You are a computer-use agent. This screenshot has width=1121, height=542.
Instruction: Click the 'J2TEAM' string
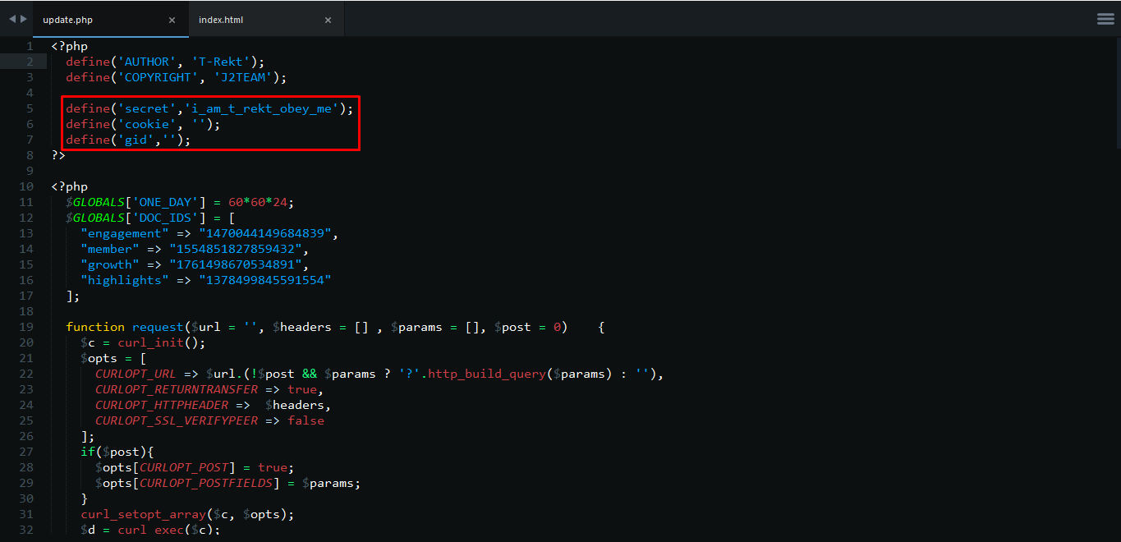coord(243,78)
